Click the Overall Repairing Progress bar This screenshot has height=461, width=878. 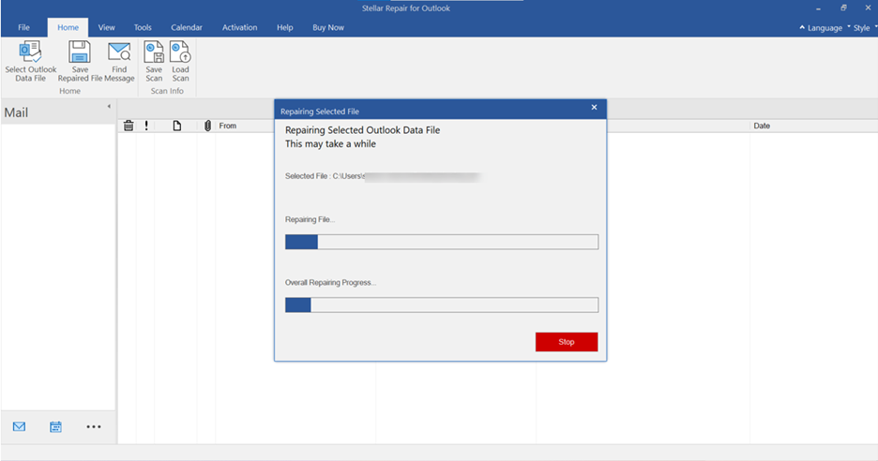coord(441,305)
